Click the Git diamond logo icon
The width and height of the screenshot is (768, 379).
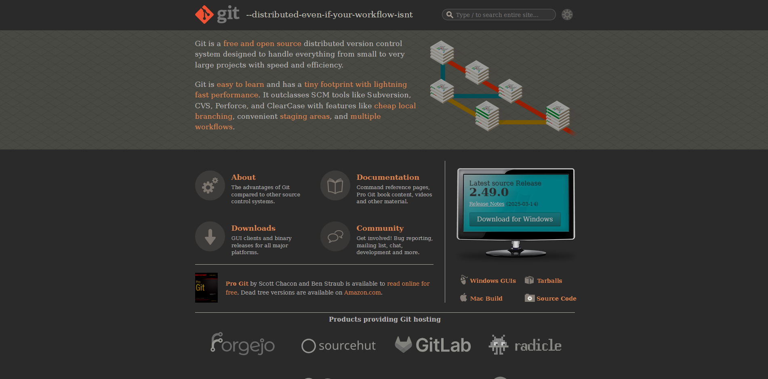coord(204,15)
